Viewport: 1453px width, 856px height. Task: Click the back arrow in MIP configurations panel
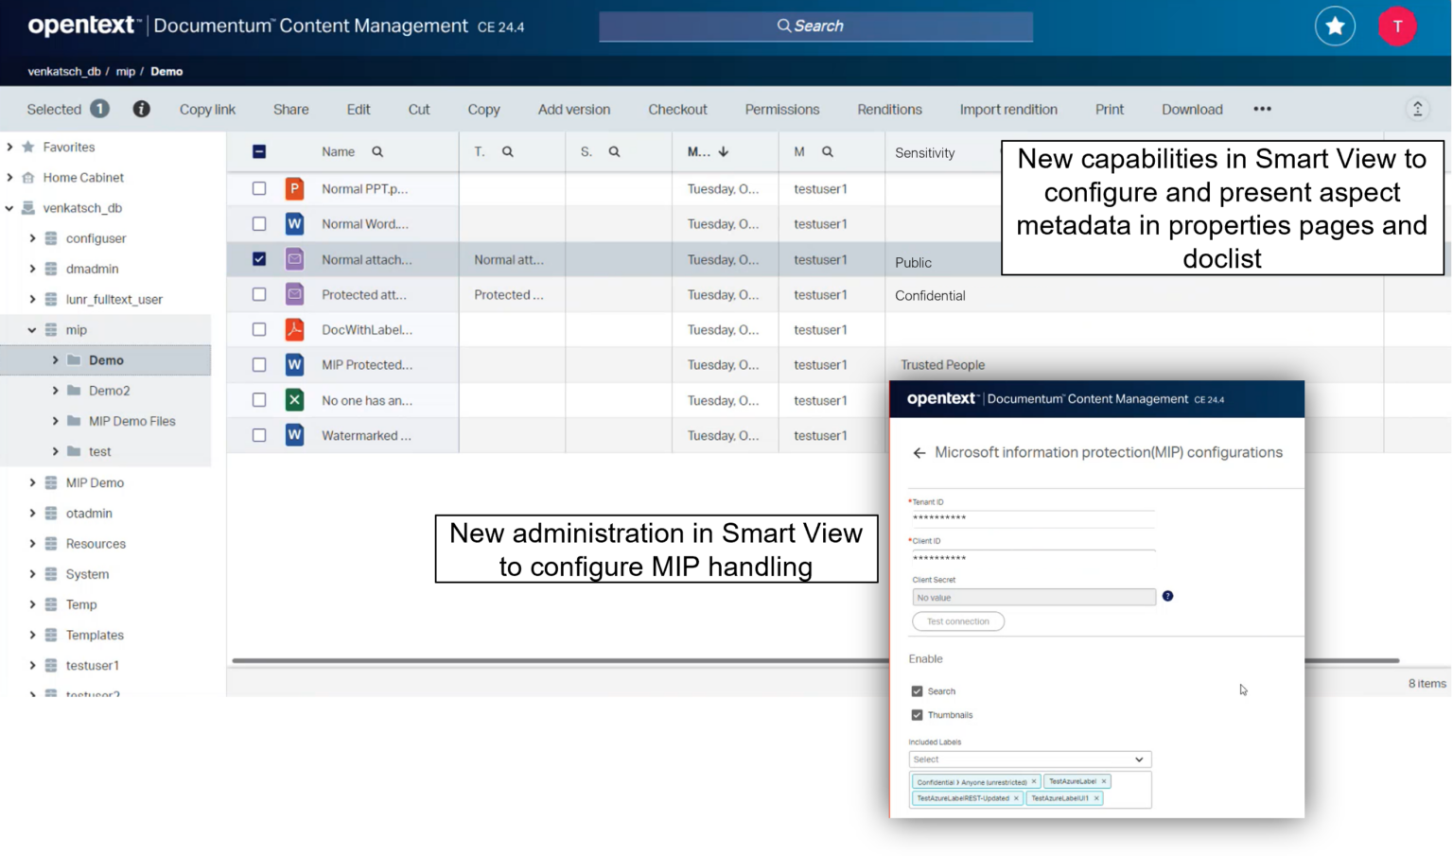coord(919,452)
